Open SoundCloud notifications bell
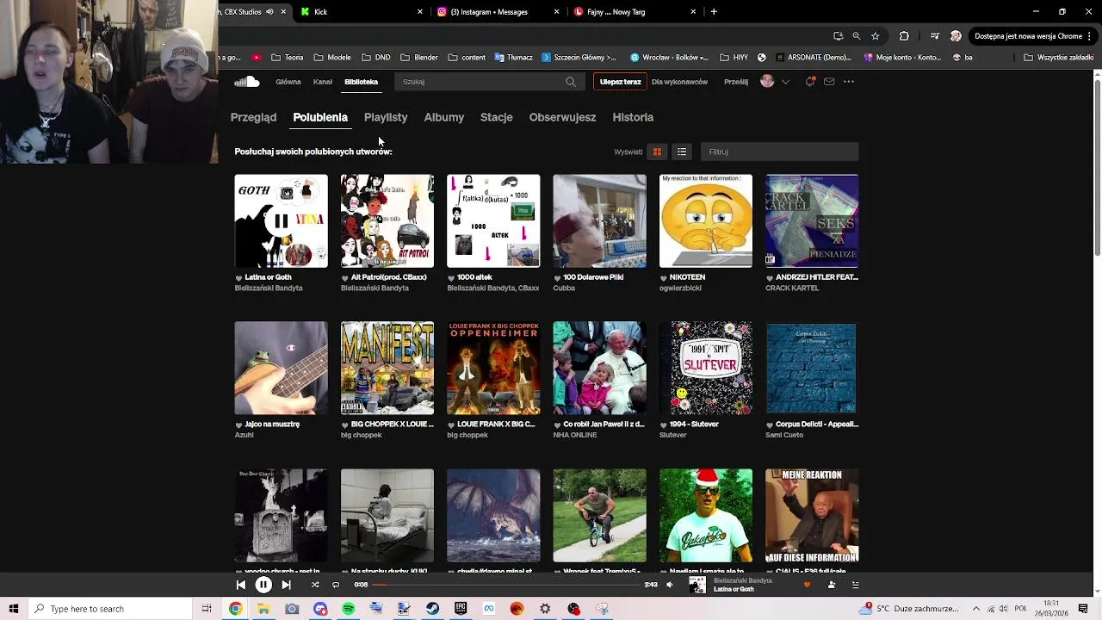Image resolution: width=1102 pixels, height=620 pixels. click(x=810, y=82)
